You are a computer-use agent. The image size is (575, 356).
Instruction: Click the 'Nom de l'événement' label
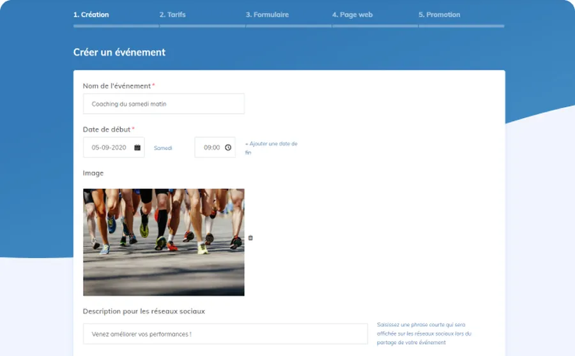click(117, 85)
